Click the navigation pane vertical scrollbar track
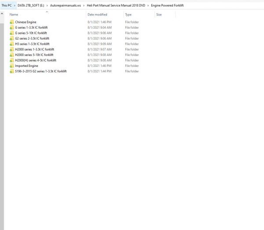264x230 pixels. point(2,126)
